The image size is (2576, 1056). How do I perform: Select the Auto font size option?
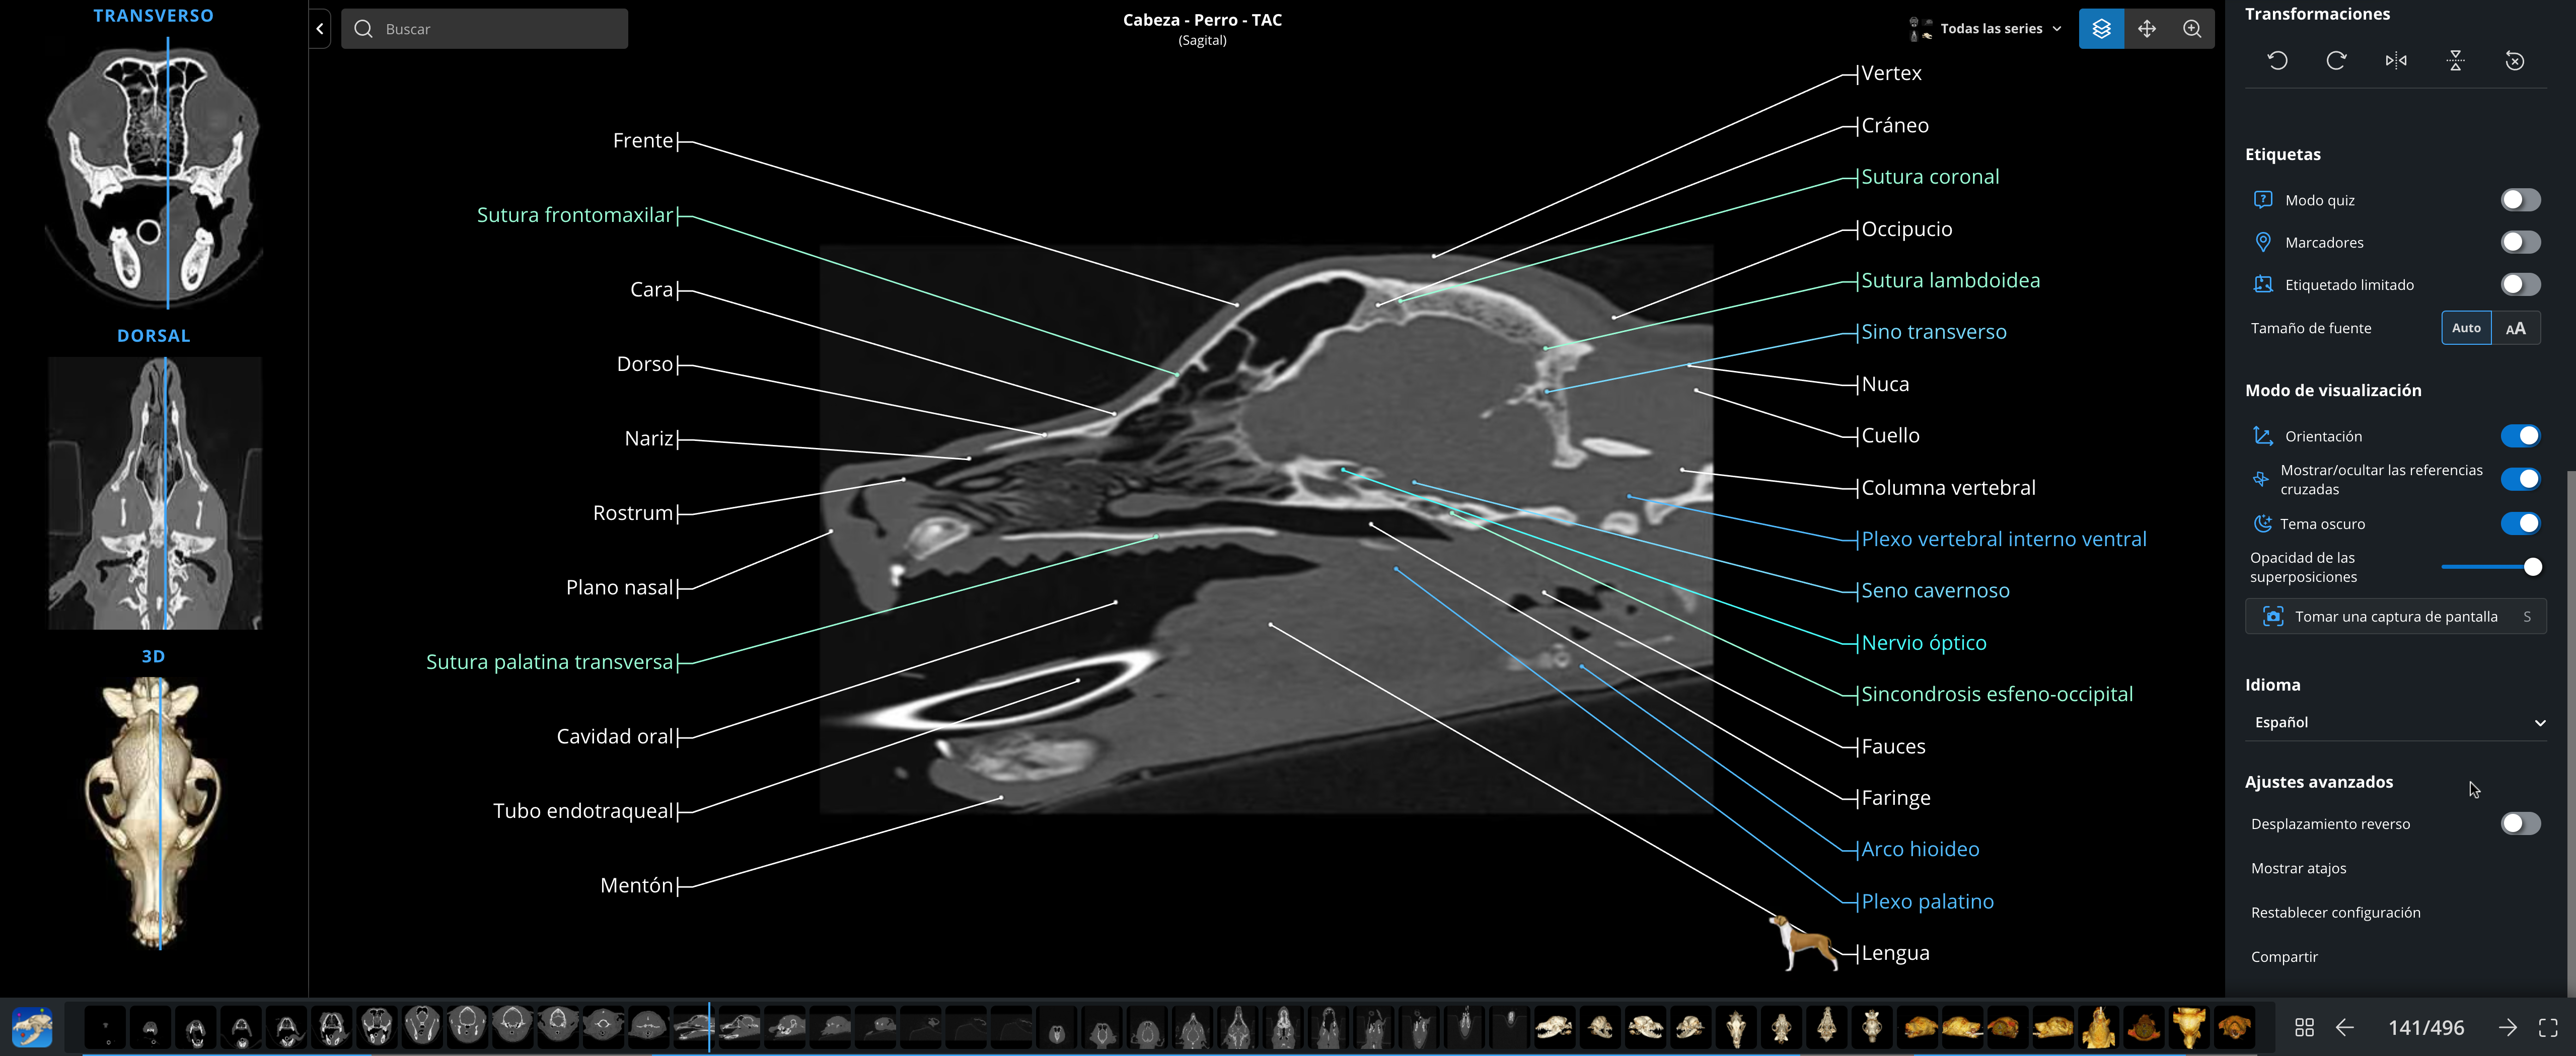click(x=2466, y=328)
